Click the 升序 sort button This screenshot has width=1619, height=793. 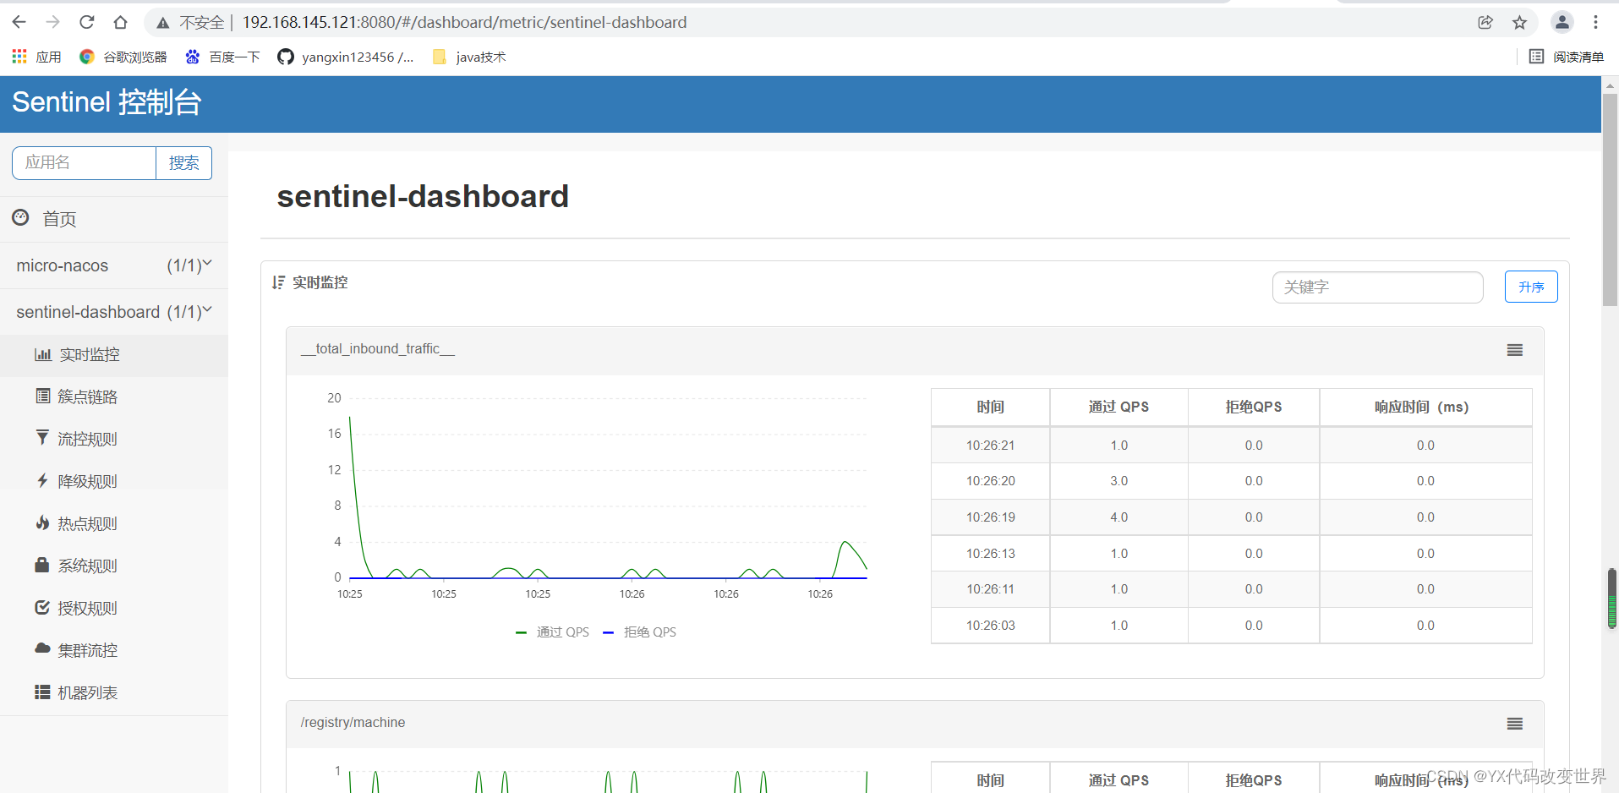1530,287
